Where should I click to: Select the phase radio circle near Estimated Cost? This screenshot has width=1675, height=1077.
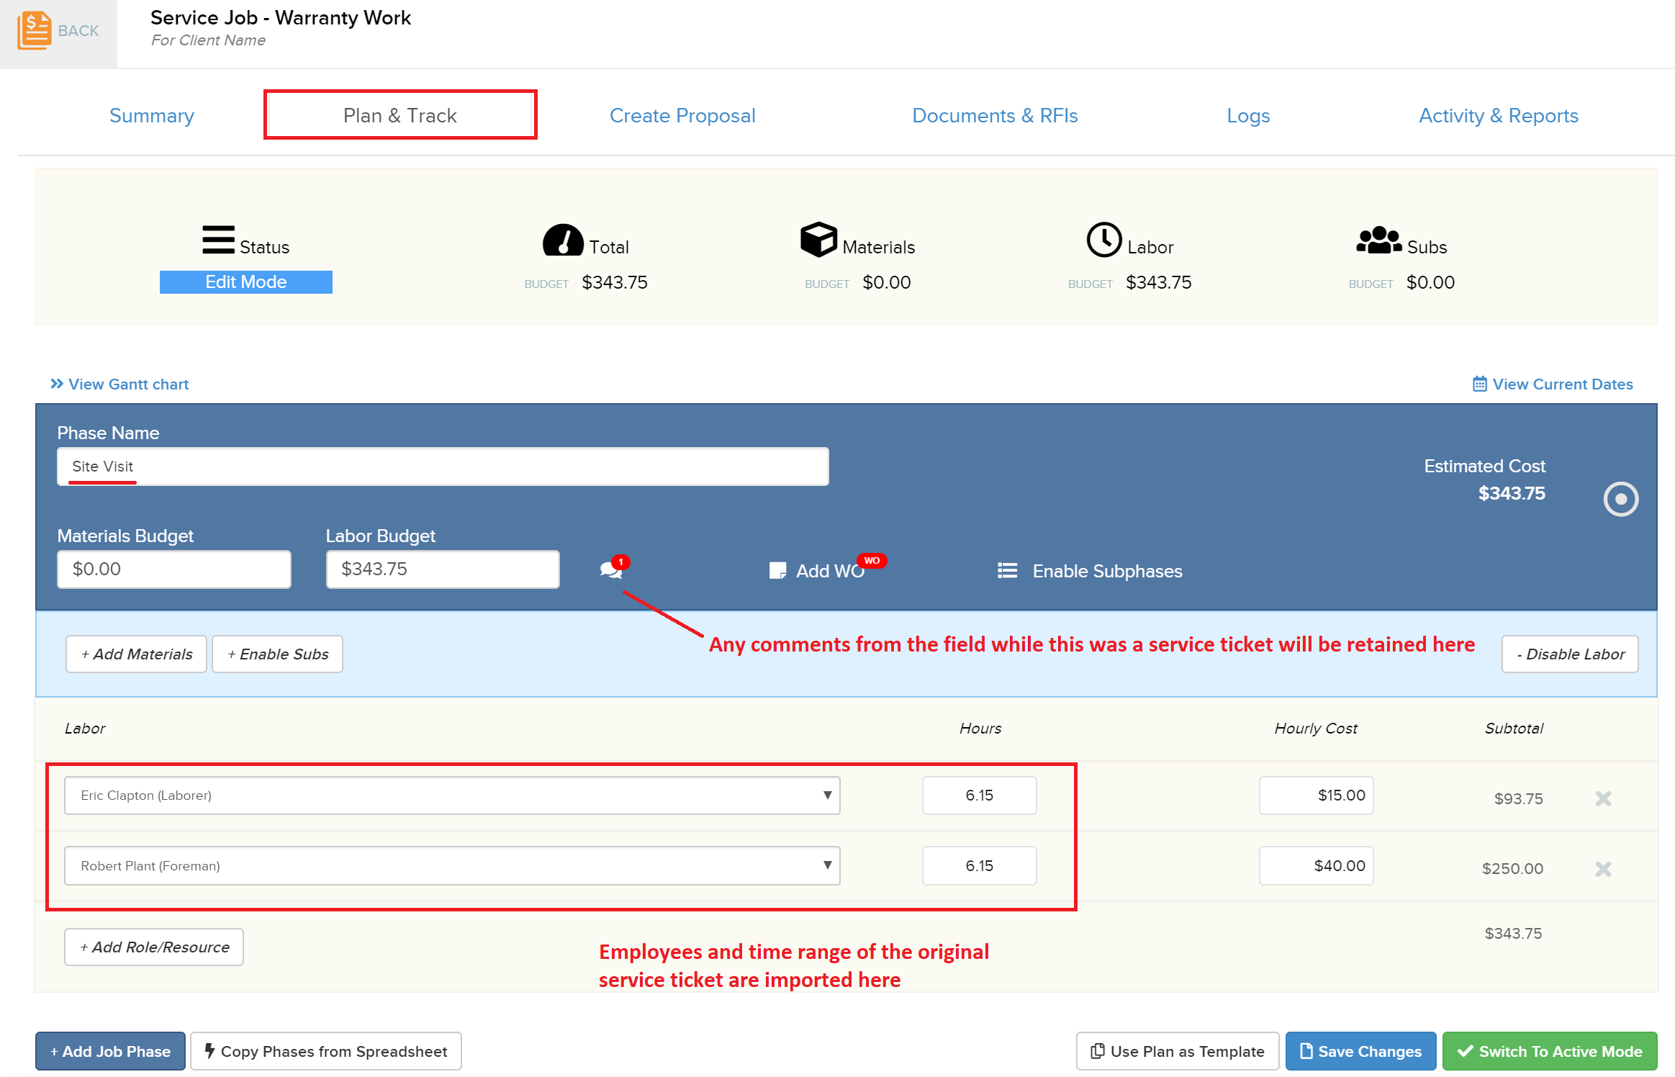click(1620, 499)
